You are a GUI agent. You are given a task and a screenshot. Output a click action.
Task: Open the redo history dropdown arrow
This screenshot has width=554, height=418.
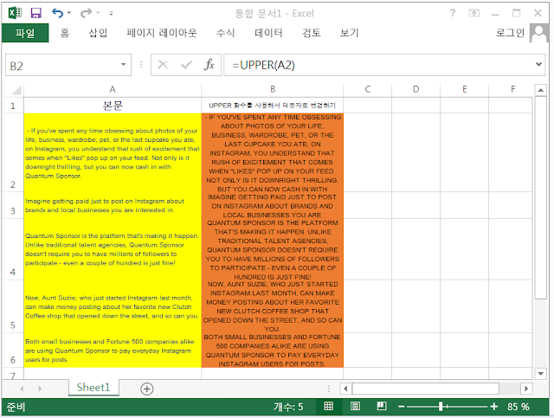pyautogui.click(x=98, y=13)
